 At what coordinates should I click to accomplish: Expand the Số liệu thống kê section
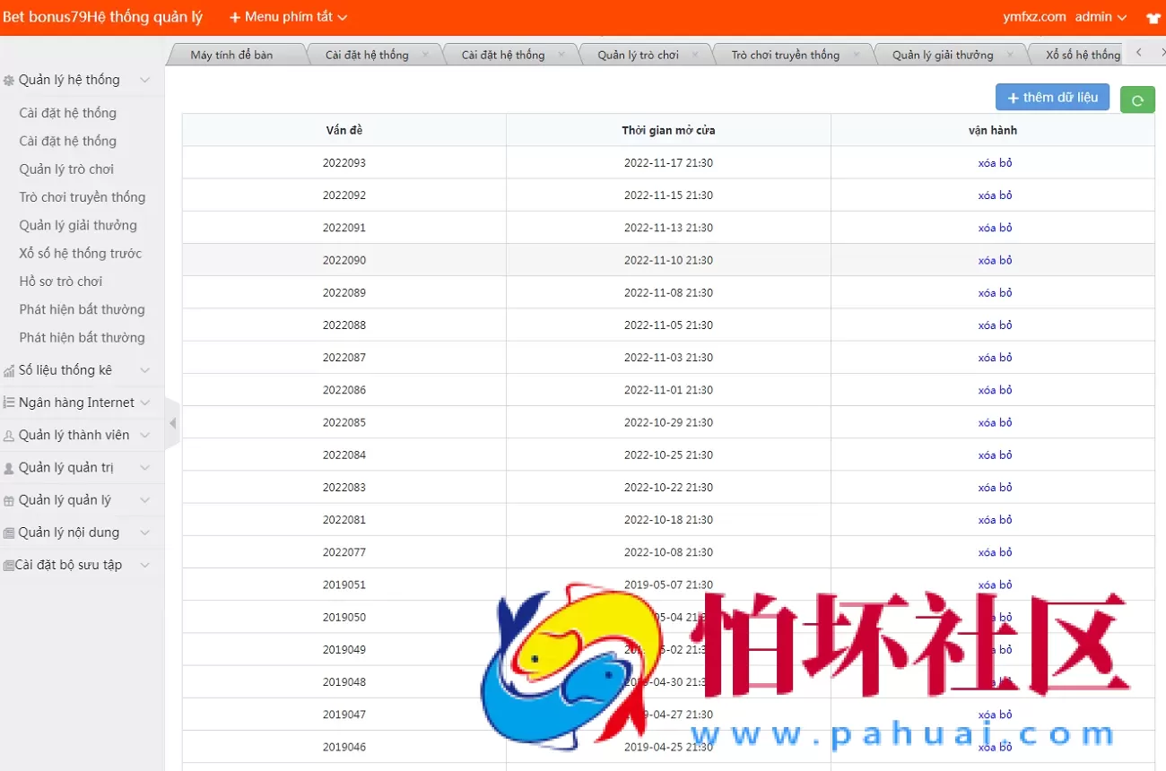coord(144,369)
